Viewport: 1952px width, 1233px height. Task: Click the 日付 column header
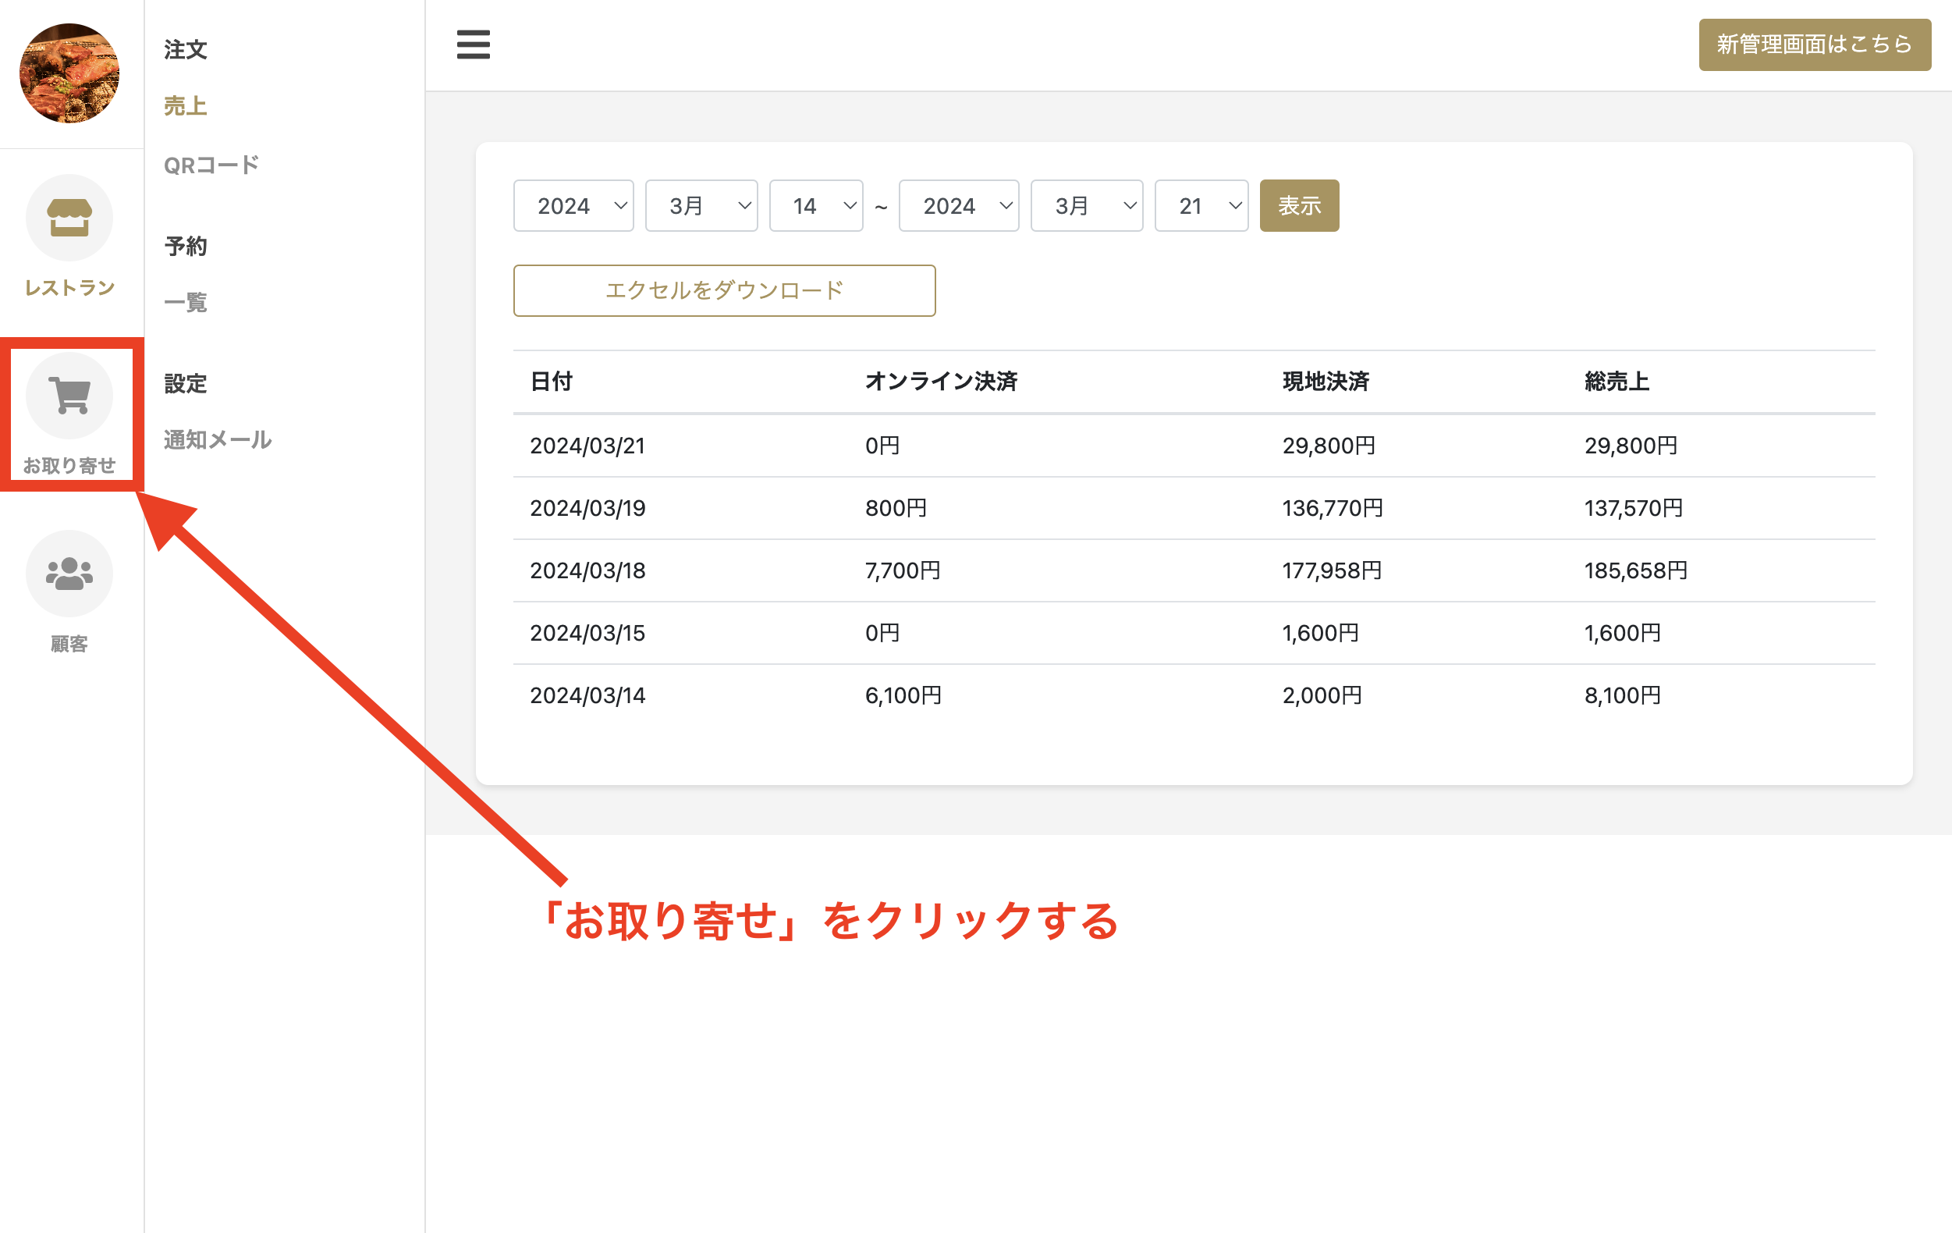pos(552,381)
